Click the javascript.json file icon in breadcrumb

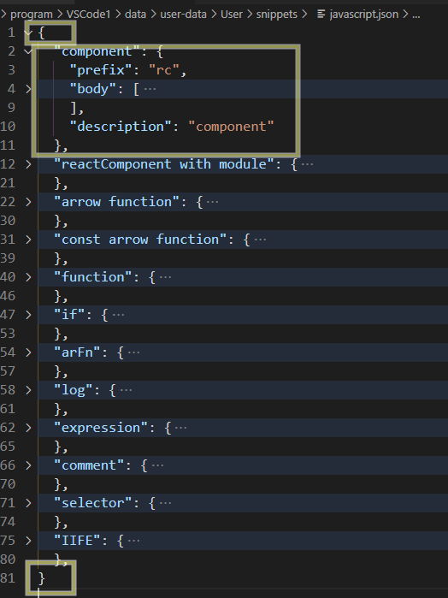(321, 15)
